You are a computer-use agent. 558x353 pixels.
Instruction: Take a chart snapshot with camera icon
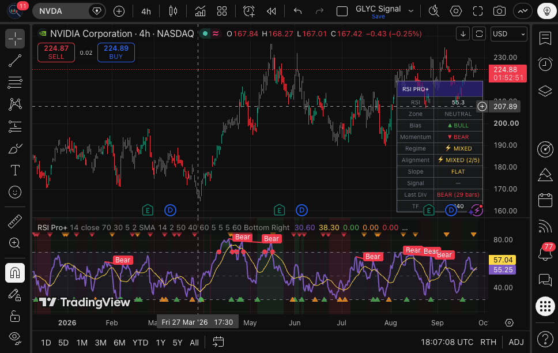[499, 11]
